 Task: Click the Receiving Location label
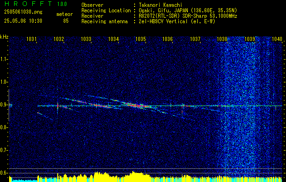point(106,10)
